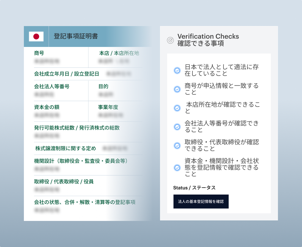The height and width of the screenshot is (247, 302).
Task: Select the 事業年度 field label
Action: click(108, 107)
